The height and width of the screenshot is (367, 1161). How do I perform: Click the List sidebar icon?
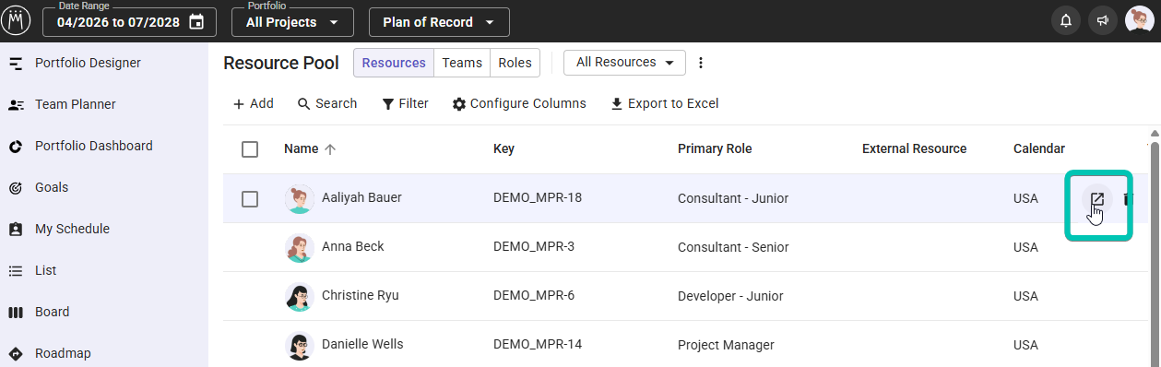[16, 271]
